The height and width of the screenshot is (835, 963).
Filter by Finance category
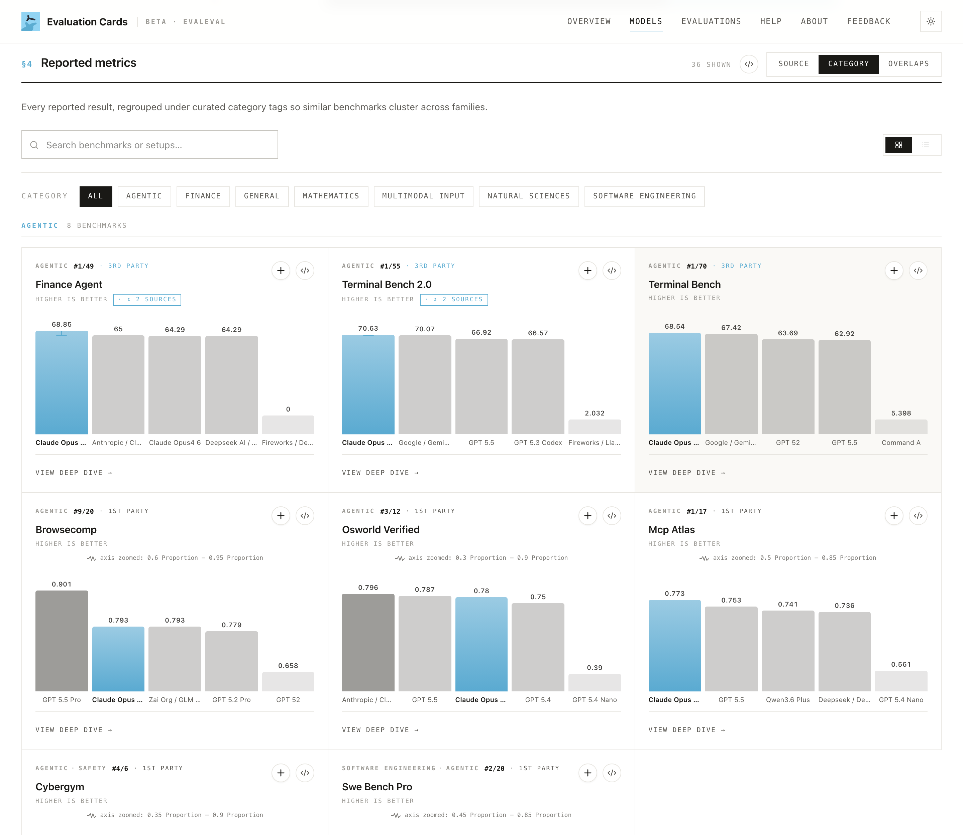[203, 196]
